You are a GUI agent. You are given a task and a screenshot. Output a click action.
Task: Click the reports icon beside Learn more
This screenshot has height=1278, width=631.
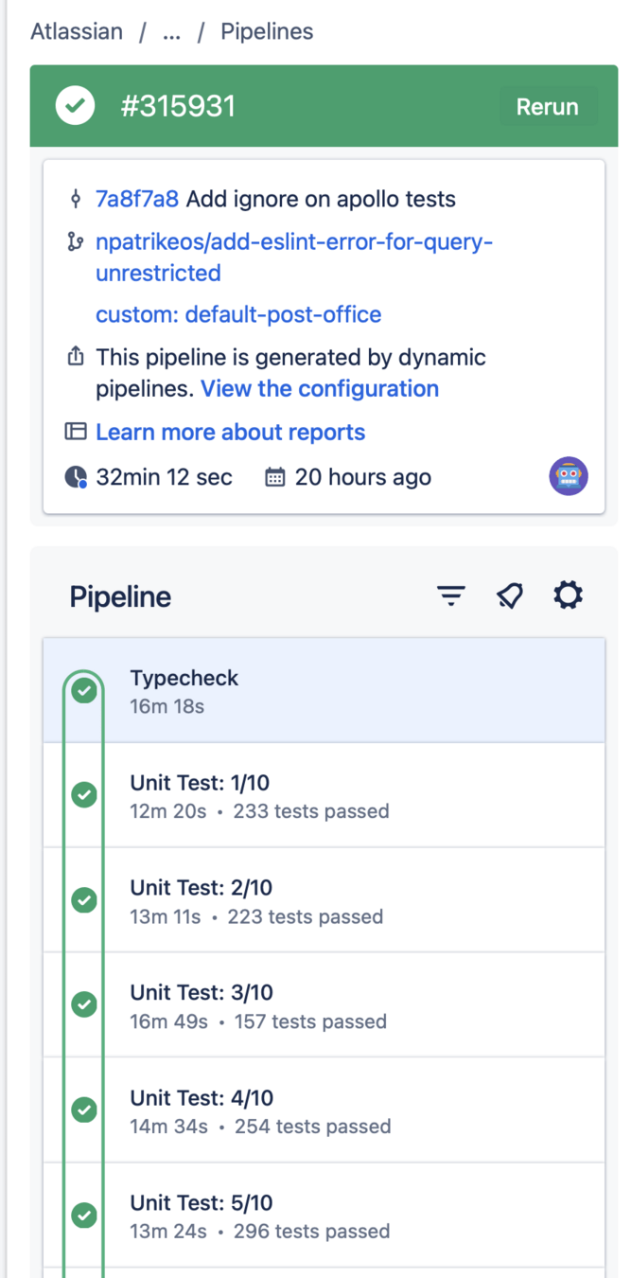pyautogui.click(x=76, y=433)
